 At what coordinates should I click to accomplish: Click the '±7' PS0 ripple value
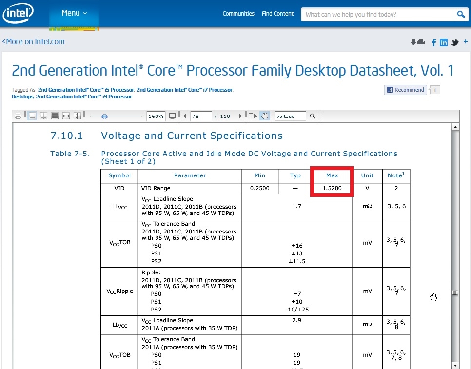[297, 294]
